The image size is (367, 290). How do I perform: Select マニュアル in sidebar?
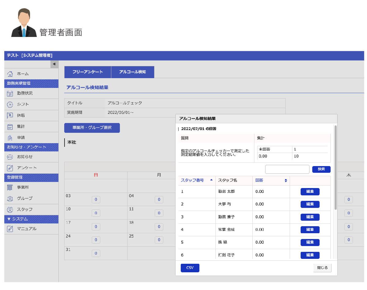pos(31,229)
